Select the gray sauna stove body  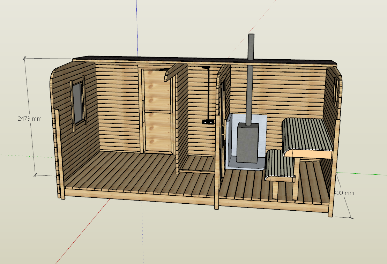tap(247, 143)
